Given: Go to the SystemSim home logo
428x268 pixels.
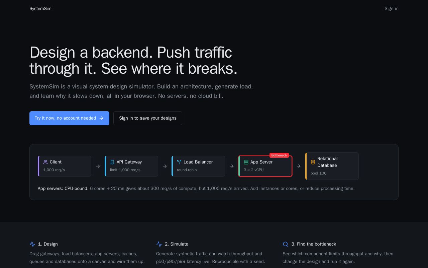Looking at the screenshot, I should coord(40,9).
